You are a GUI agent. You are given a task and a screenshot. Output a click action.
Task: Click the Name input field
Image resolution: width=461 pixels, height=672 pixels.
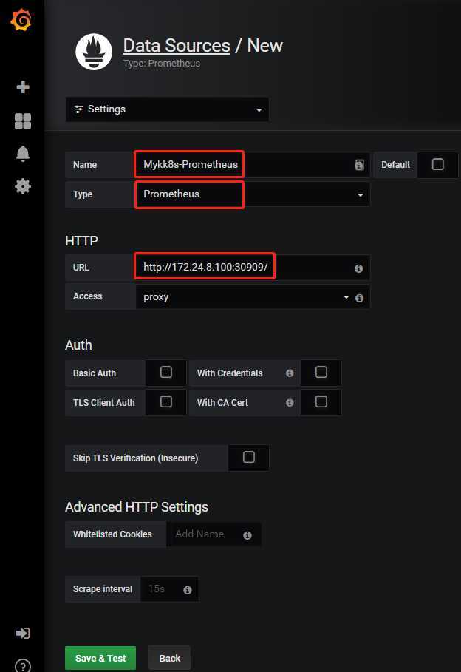tap(253, 165)
